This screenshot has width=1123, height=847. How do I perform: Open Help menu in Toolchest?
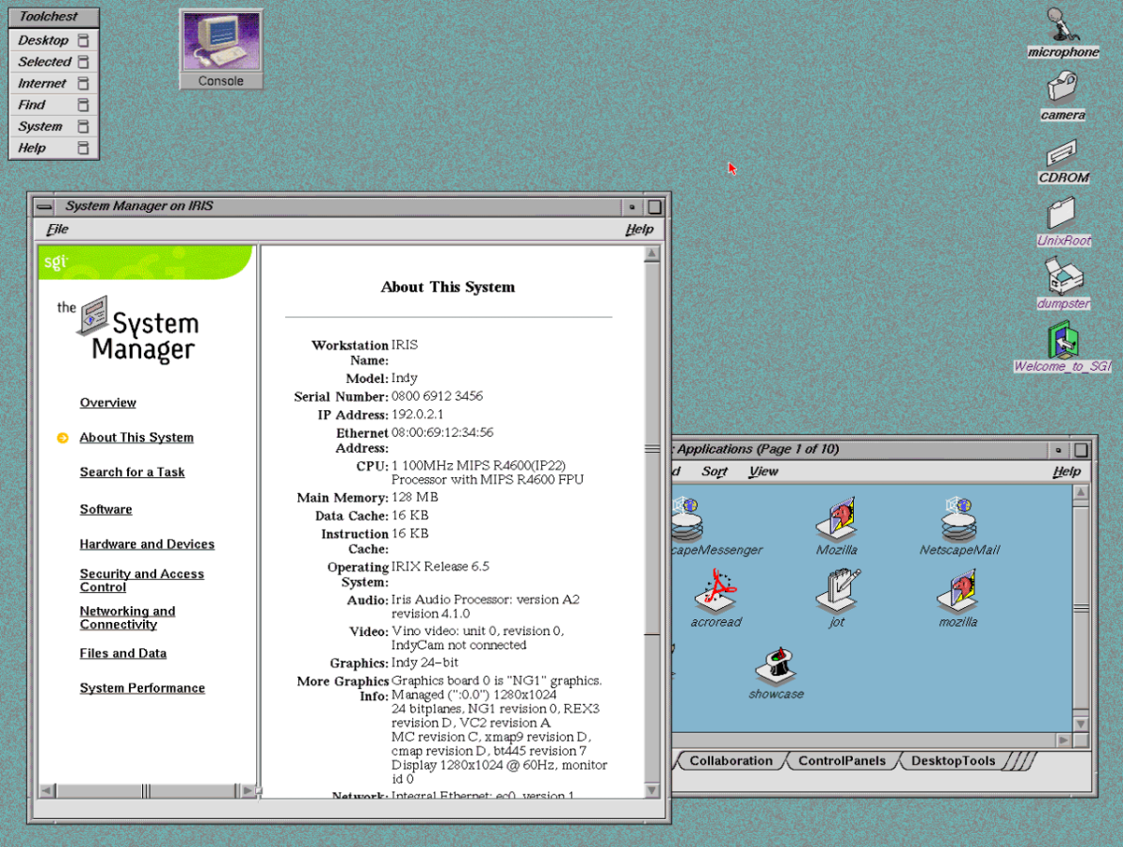click(54, 148)
